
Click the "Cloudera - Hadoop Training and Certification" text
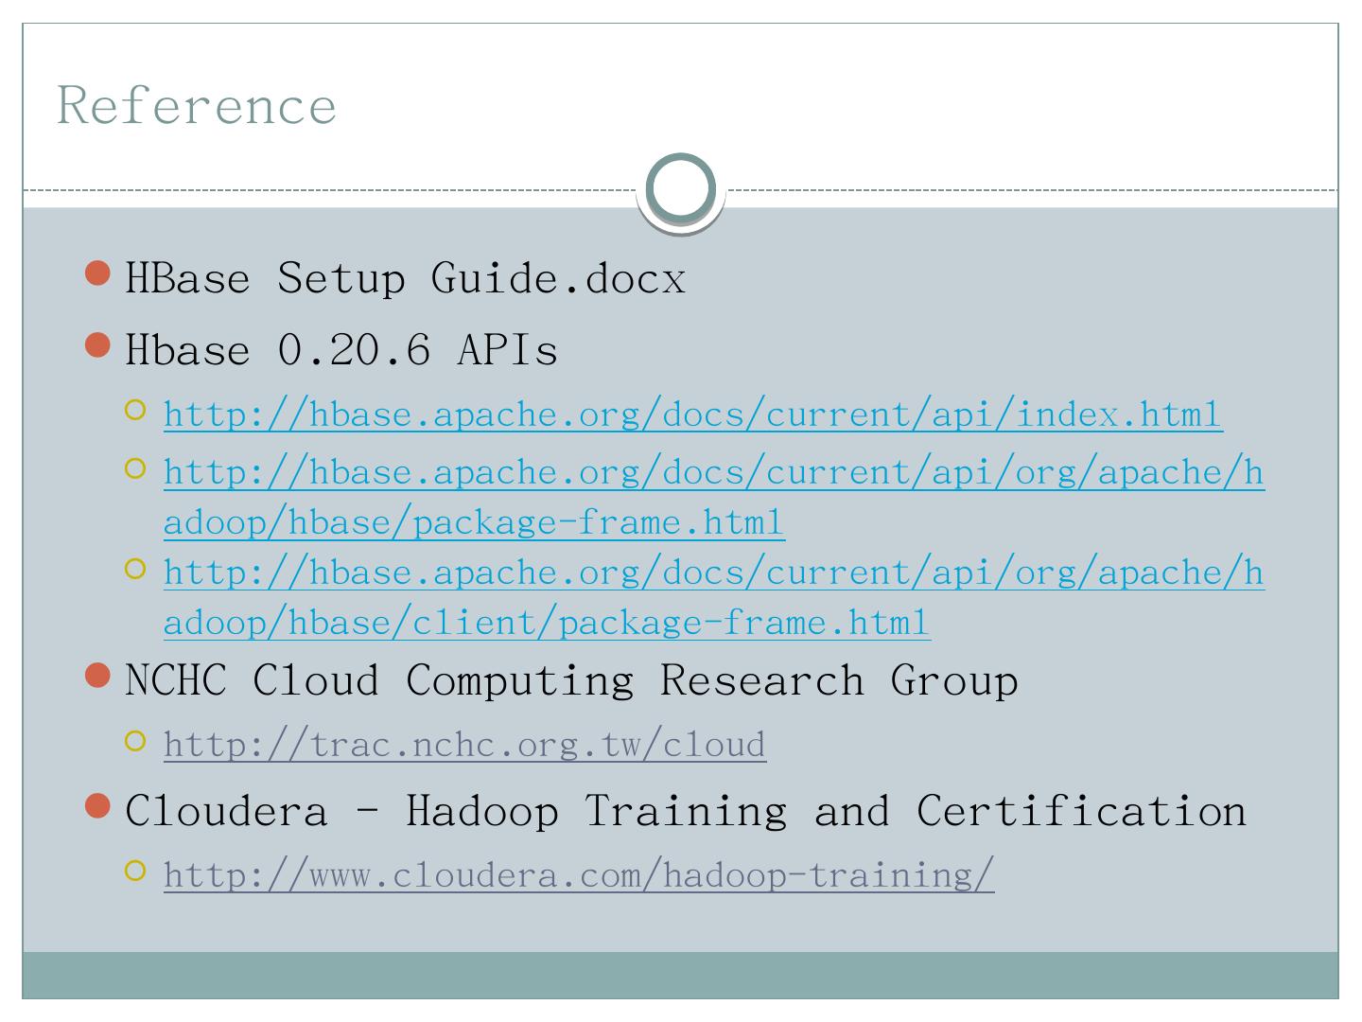[686, 811]
